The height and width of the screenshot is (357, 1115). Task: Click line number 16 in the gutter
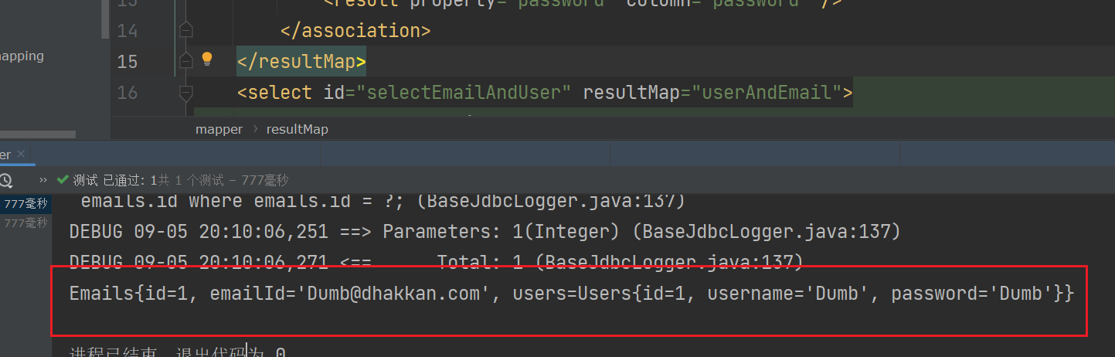point(127,93)
